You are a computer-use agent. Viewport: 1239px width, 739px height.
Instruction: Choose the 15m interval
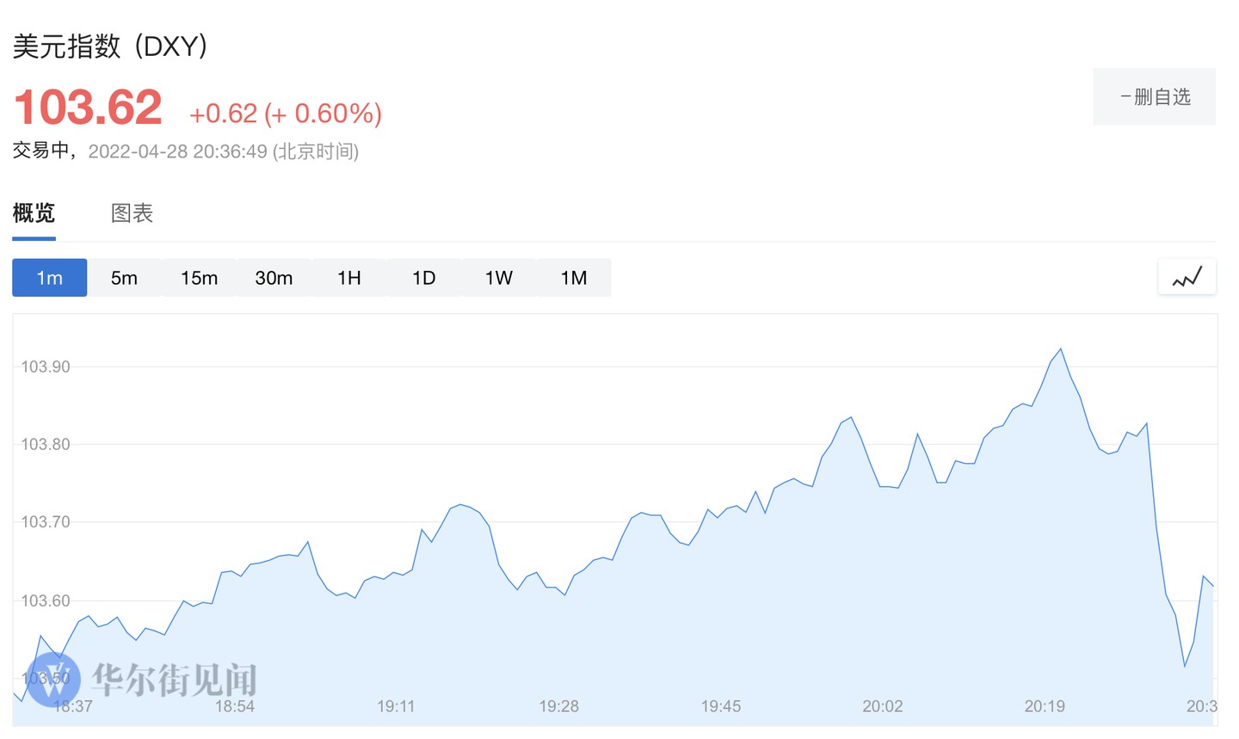pos(199,278)
